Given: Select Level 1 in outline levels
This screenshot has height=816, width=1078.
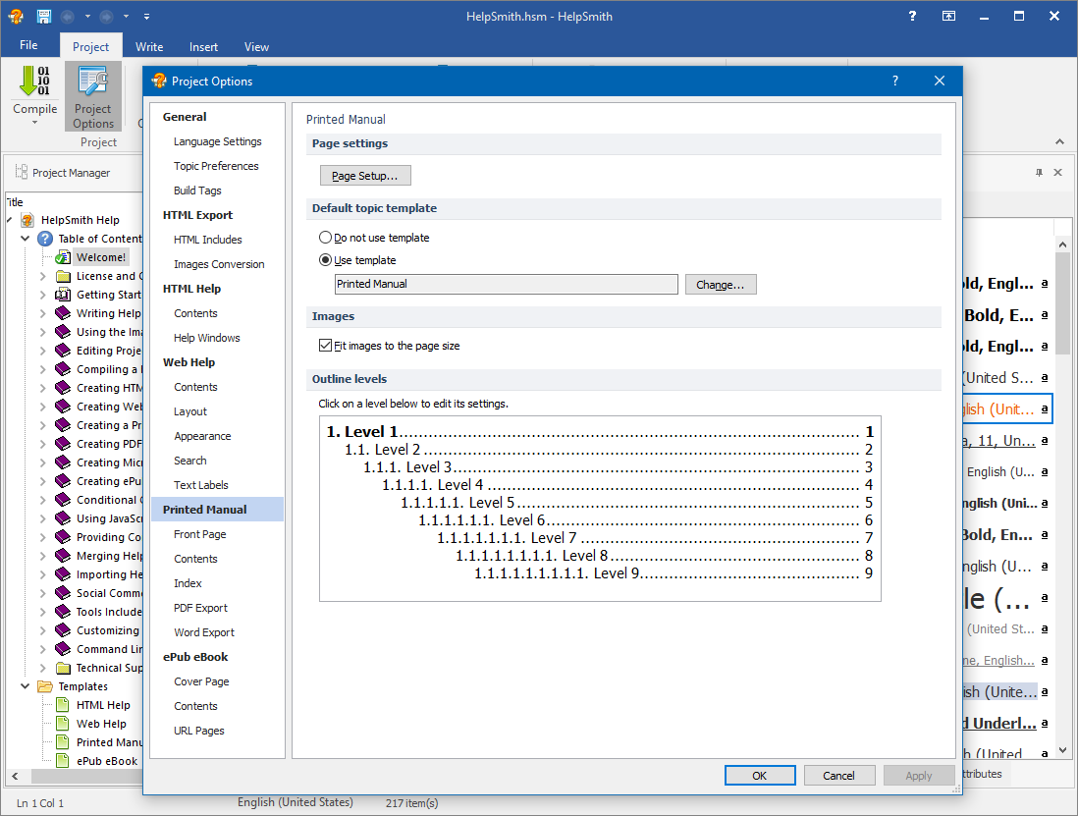Looking at the screenshot, I should (600, 432).
